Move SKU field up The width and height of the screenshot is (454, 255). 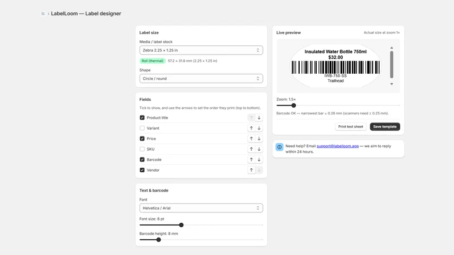click(251, 149)
